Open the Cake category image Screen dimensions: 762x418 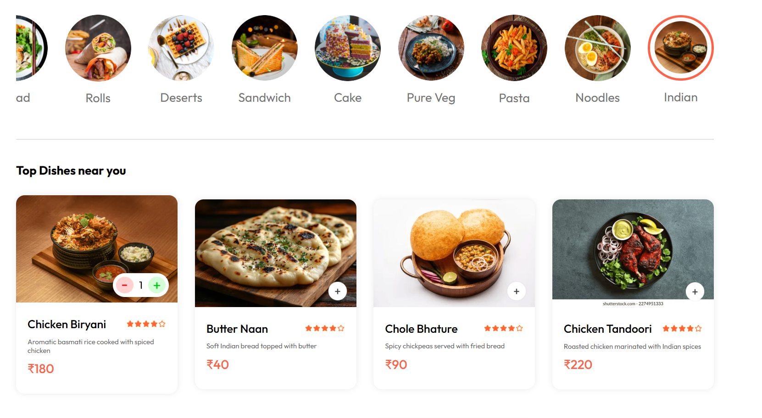coord(348,48)
